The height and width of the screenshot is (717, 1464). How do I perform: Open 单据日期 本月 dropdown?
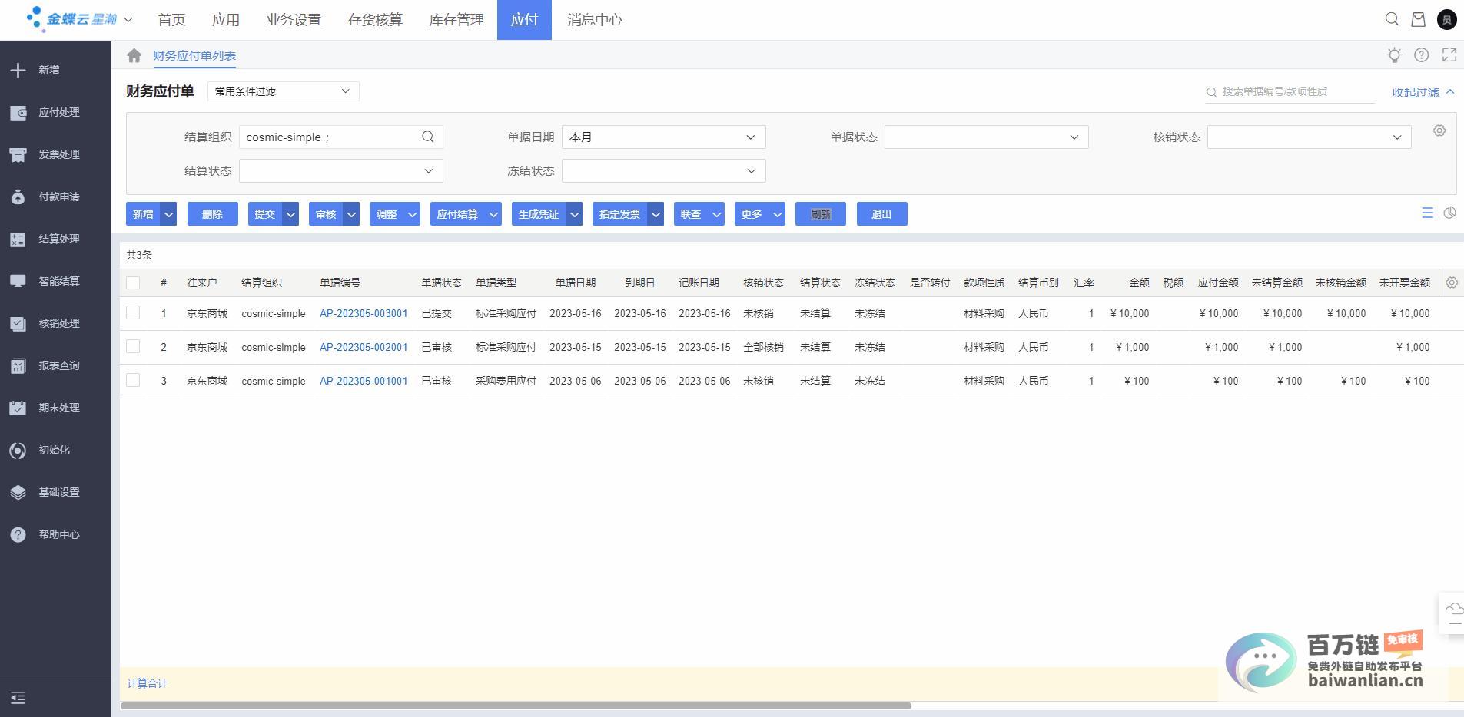[663, 137]
